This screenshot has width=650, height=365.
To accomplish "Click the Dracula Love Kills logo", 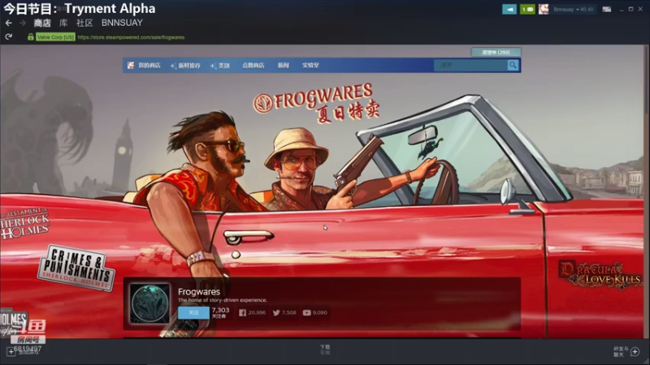I will (x=600, y=274).
